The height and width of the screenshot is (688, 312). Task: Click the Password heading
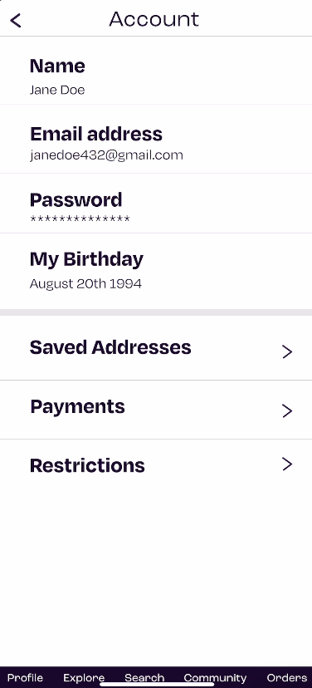coord(76,199)
